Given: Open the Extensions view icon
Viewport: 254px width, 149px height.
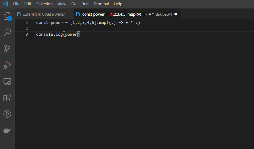Looking at the screenshot, I should 7,98.
